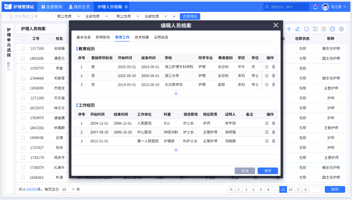Click the 取消 button
352x200 pixels.
245,171
